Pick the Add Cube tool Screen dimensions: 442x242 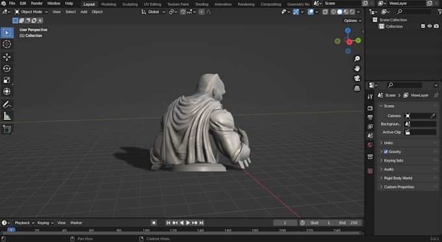tap(7, 129)
